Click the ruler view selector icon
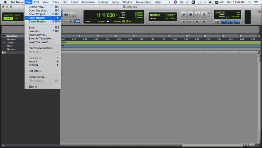The width and height of the screenshot is (262, 148). click(x=3, y=36)
